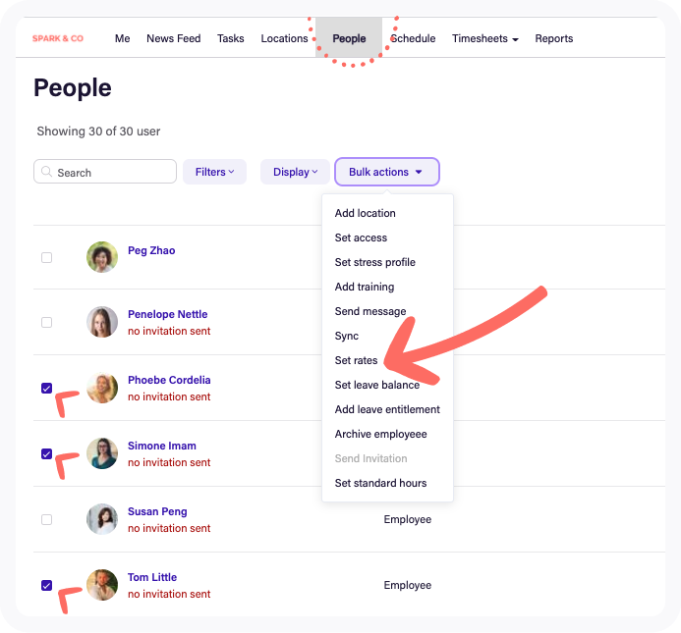Uncheck Phoebe Cordelia's checkbox
681x633 pixels.
(x=46, y=388)
